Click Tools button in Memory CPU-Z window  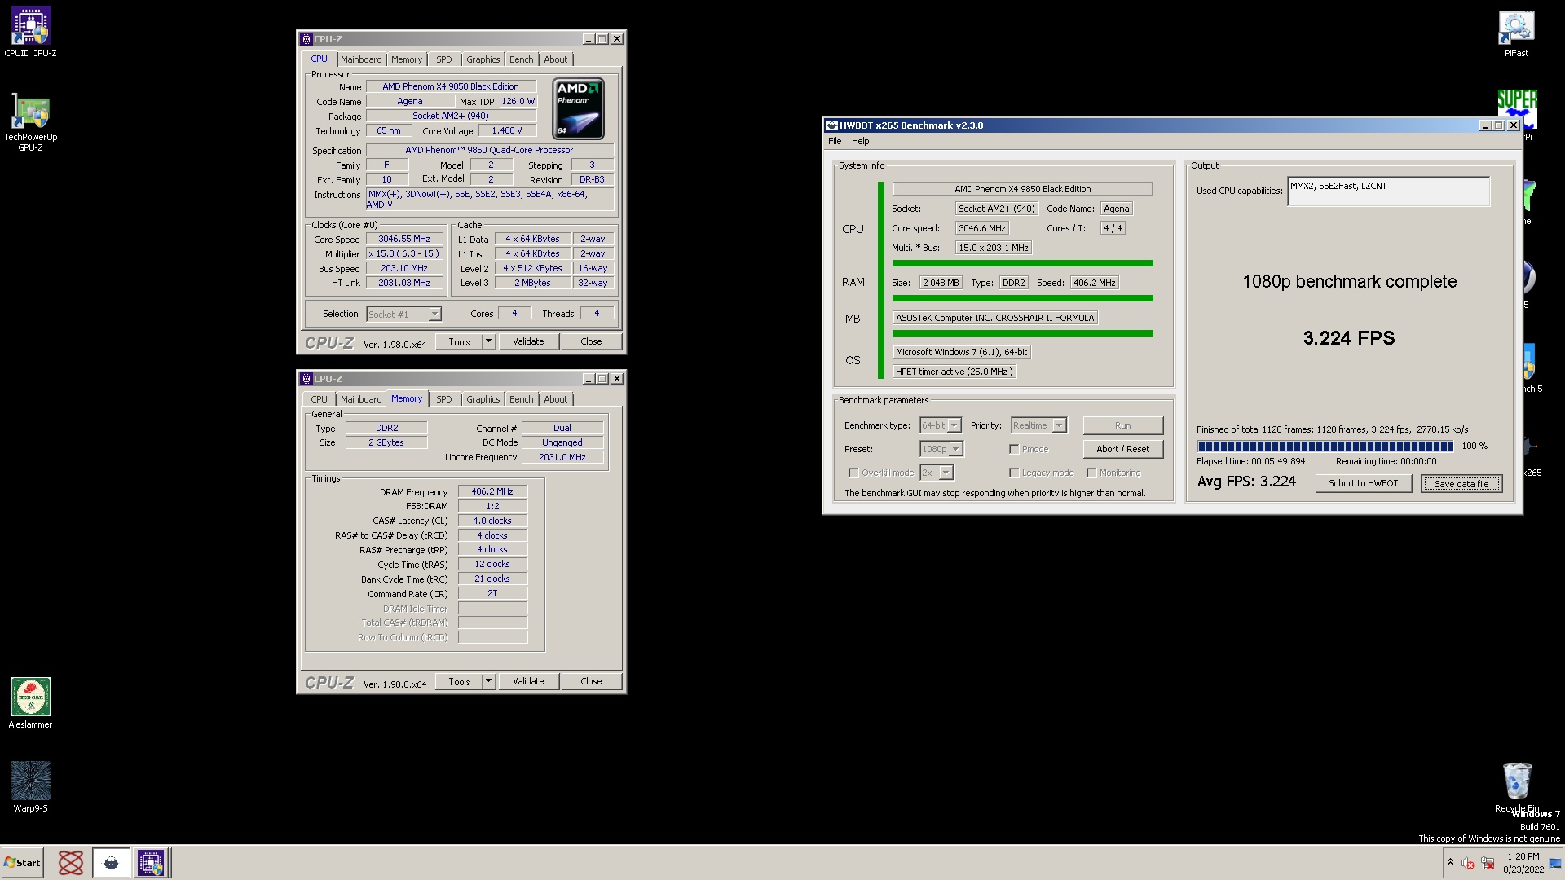click(x=459, y=681)
